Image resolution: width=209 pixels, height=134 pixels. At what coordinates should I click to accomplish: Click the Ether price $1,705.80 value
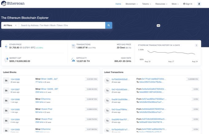[14, 48]
